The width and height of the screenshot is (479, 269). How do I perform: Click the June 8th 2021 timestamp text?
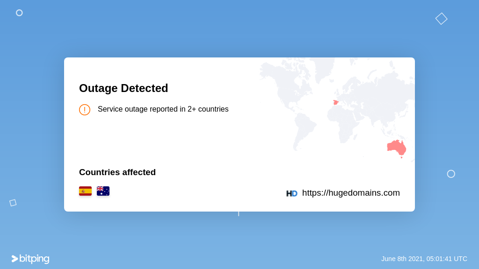coord(424,259)
